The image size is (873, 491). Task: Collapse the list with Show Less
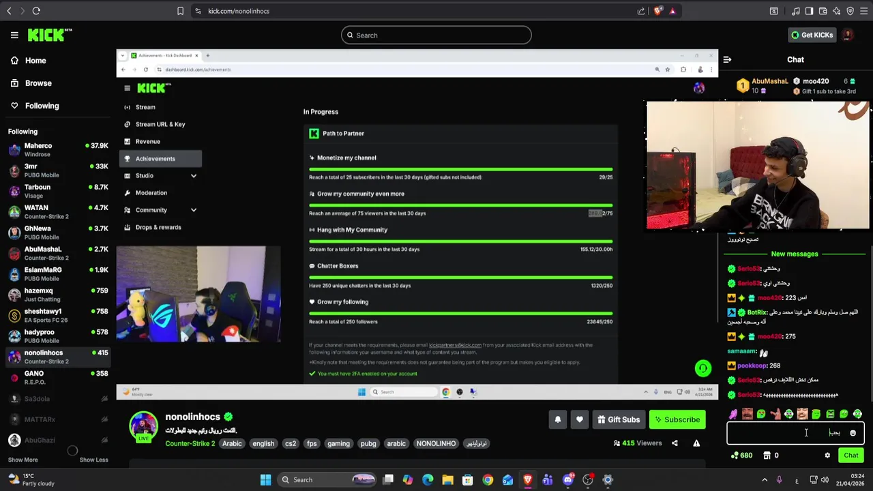(93, 460)
